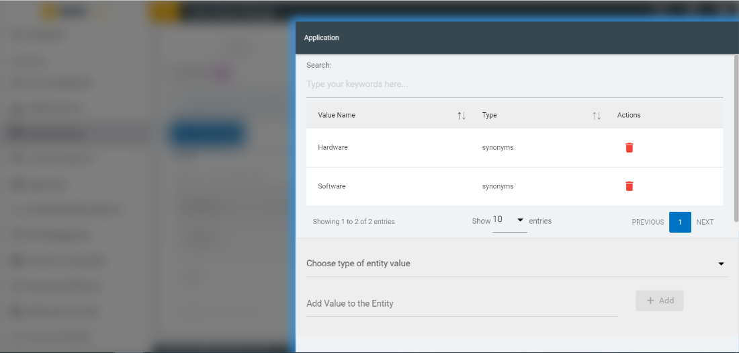Screen dimensions: 739x353
Task: Go to the Next page of entries
Action: pyautogui.click(x=705, y=222)
